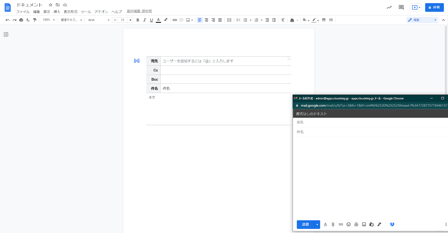
Task: Open the 表示形式 menu
Action: (71, 11)
